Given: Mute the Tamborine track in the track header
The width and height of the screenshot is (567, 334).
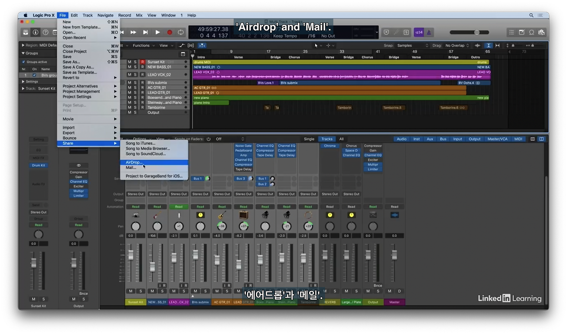Looking at the screenshot, I should [x=130, y=107].
